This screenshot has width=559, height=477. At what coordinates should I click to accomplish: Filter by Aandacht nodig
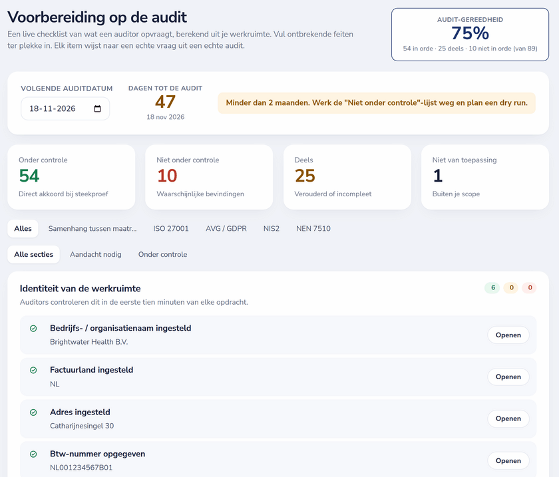96,255
